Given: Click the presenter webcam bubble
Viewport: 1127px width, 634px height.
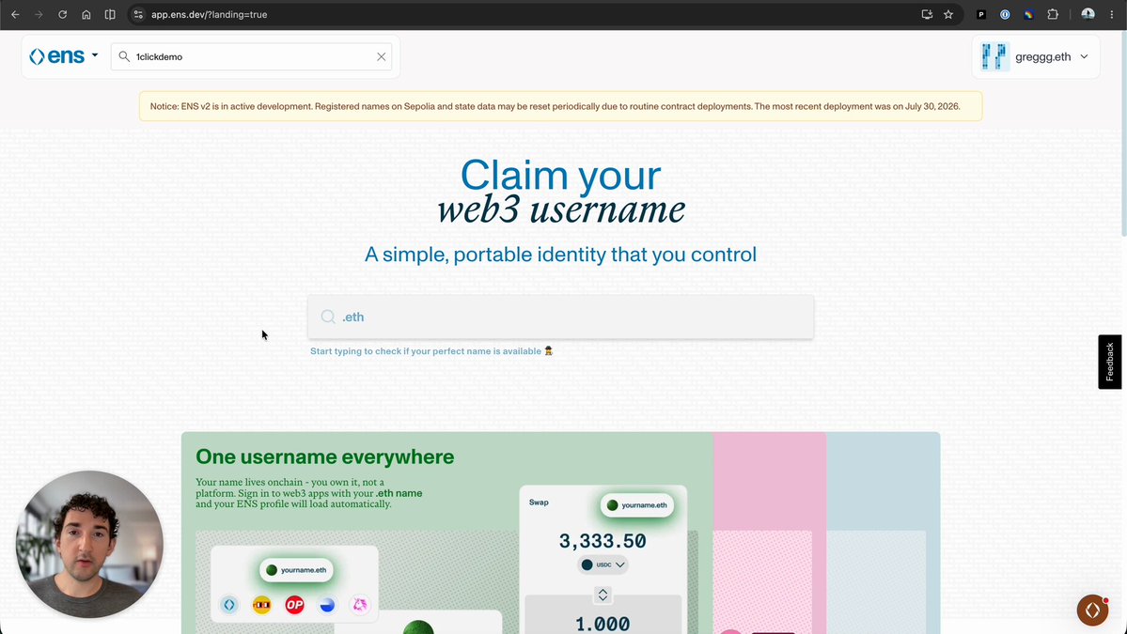Looking at the screenshot, I should (90, 544).
